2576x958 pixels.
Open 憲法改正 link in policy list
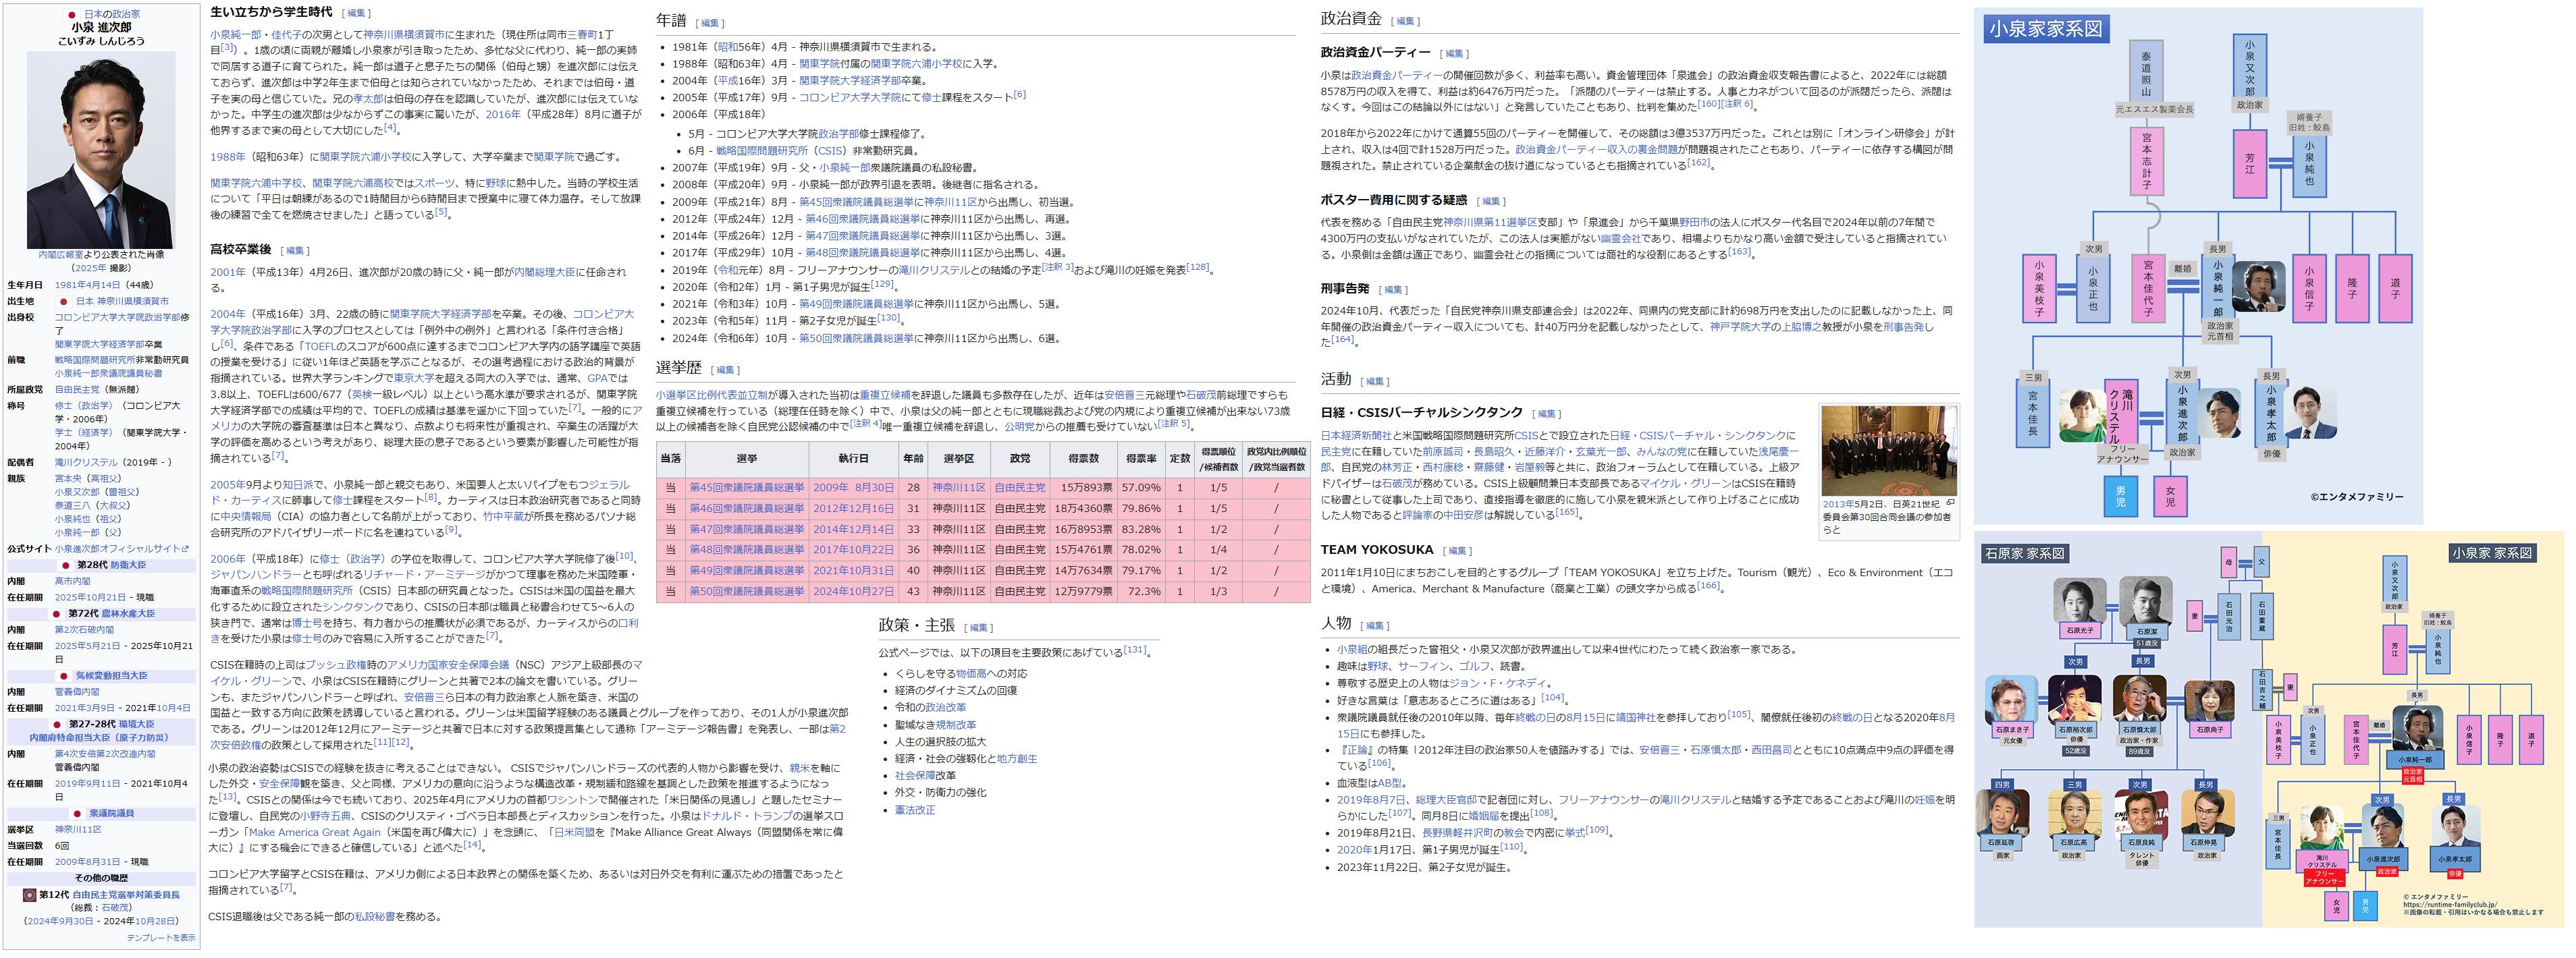click(915, 810)
